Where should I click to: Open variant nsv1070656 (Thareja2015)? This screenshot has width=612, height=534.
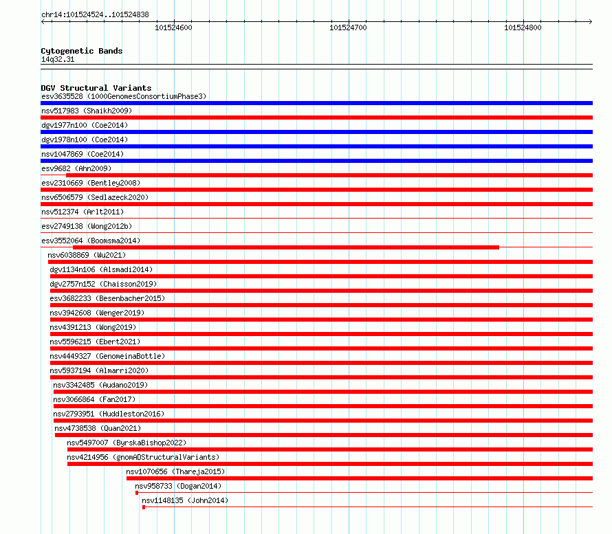coord(175,471)
